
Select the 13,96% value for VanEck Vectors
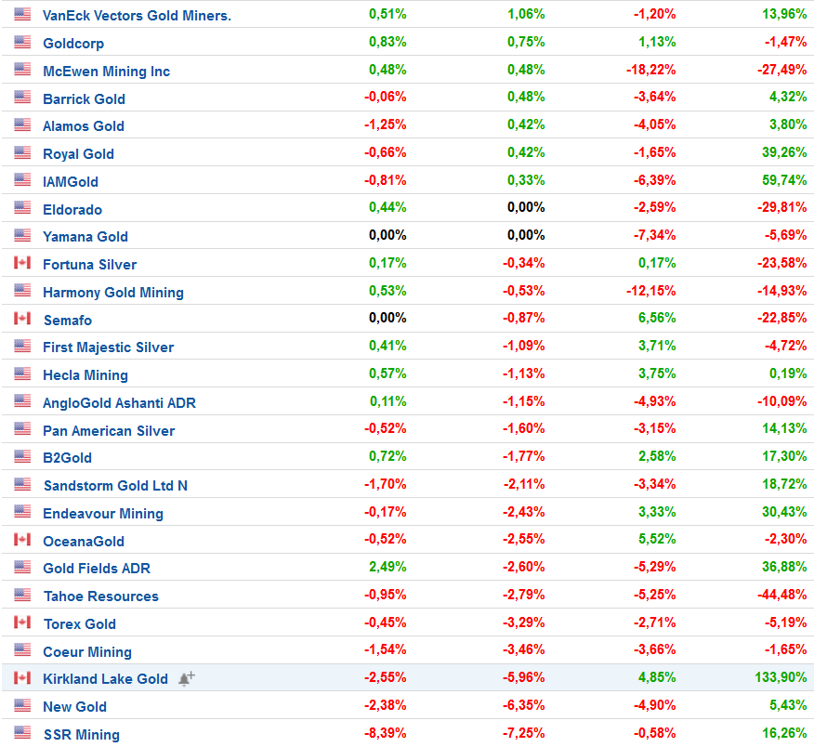click(x=784, y=14)
